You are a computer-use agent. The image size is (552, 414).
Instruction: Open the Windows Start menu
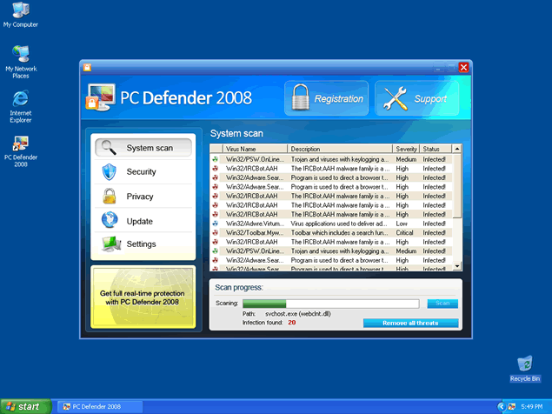click(x=24, y=406)
